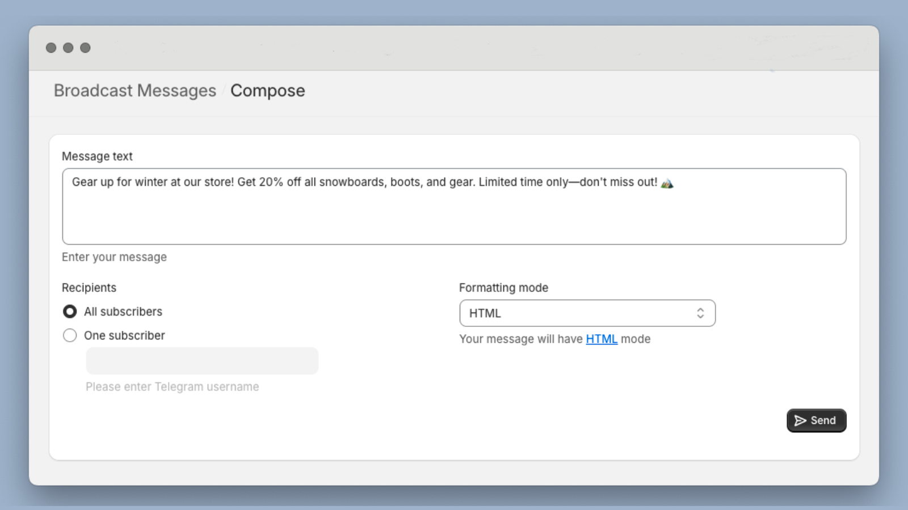
Task: Open the blue HTML hyperlink
Action: [601, 339]
